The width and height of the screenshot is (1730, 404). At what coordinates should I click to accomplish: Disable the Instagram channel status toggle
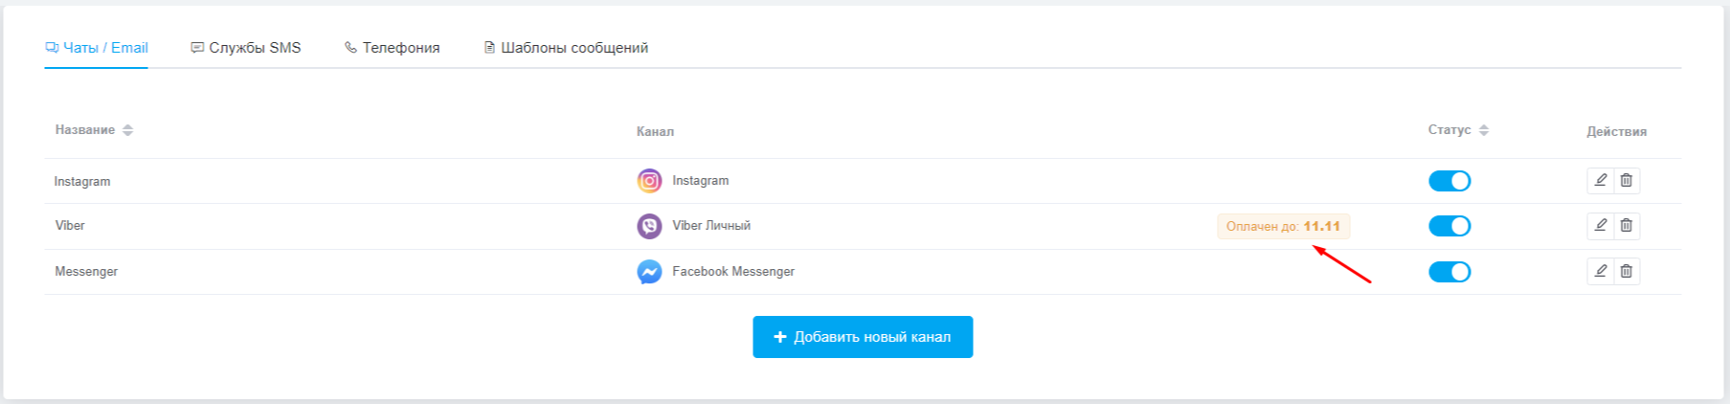[1449, 181]
